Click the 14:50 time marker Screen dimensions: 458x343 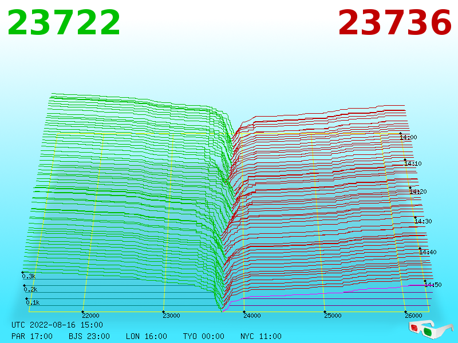(x=433, y=285)
